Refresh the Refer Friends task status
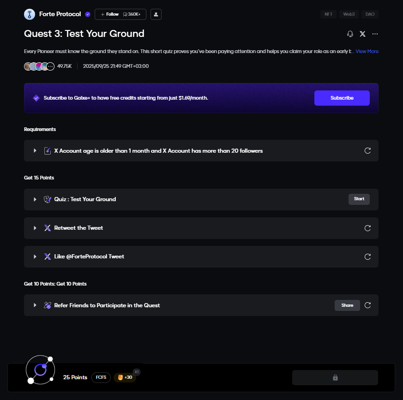Image resolution: width=403 pixels, height=400 pixels. (x=367, y=305)
